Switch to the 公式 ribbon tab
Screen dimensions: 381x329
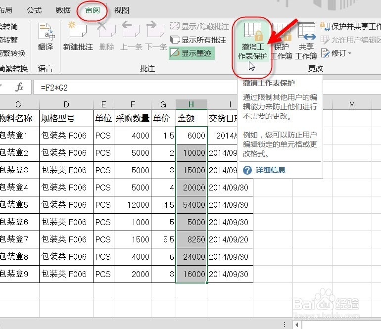[34, 10]
